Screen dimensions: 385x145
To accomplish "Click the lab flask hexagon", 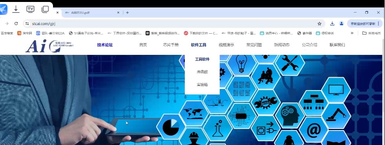I will click(x=218, y=128).
